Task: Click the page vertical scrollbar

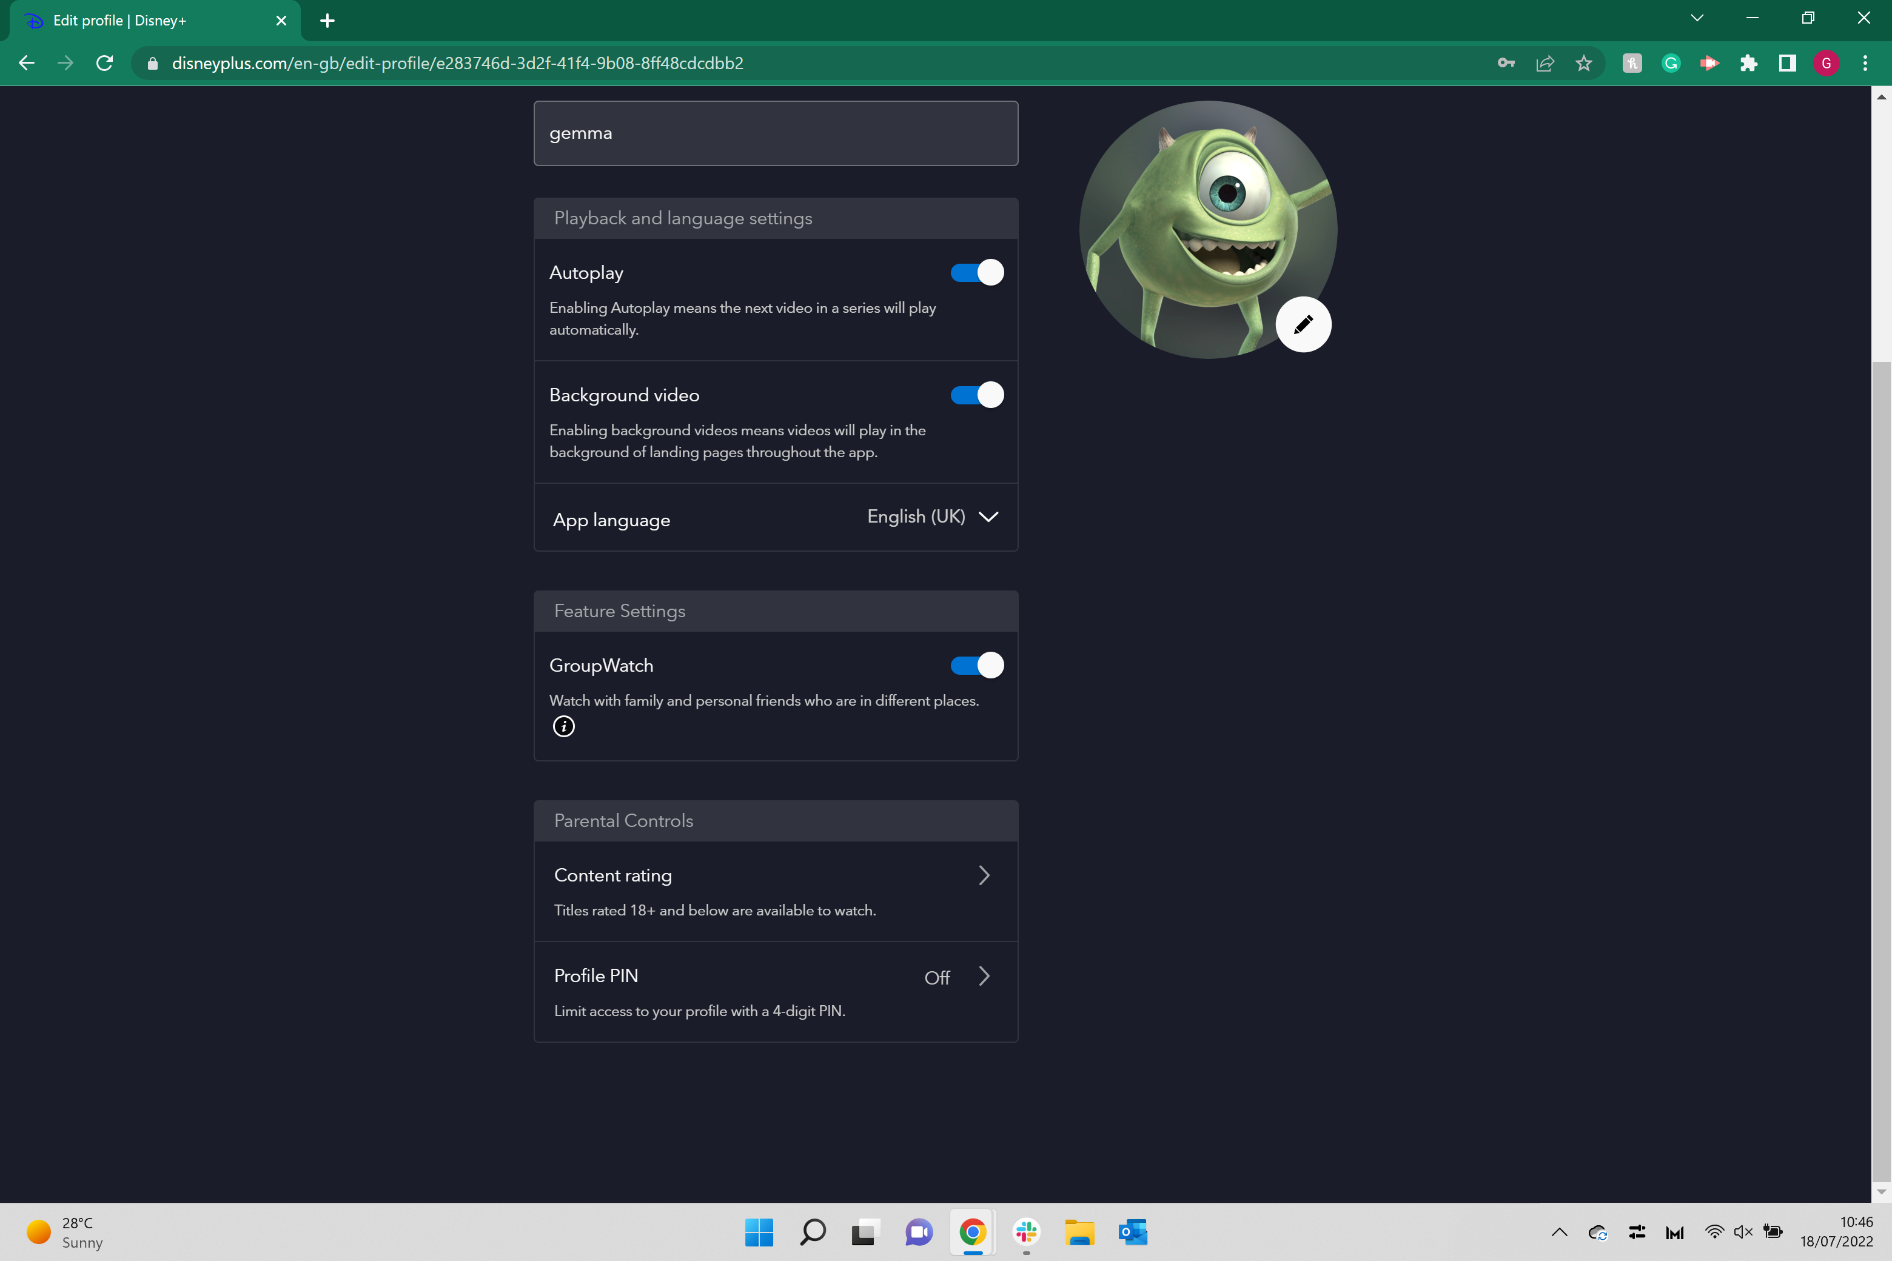Action: [1880, 643]
